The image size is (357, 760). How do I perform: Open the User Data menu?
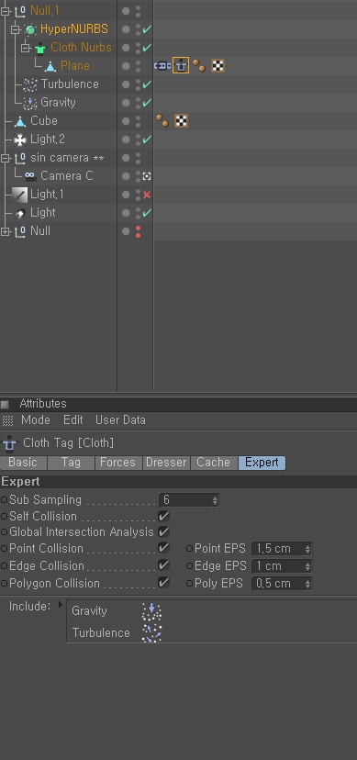point(120,420)
